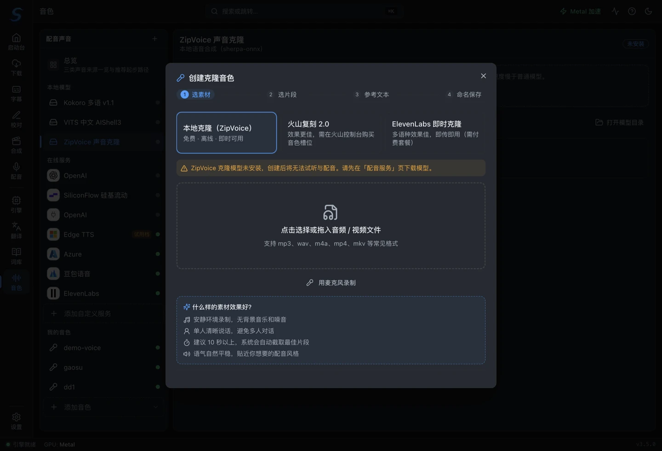Image resolution: width=662 pixels, height=451 pixels.
Task: Select ElevenLabs 即时克隆 option card
Action: (x=435, y=132)
